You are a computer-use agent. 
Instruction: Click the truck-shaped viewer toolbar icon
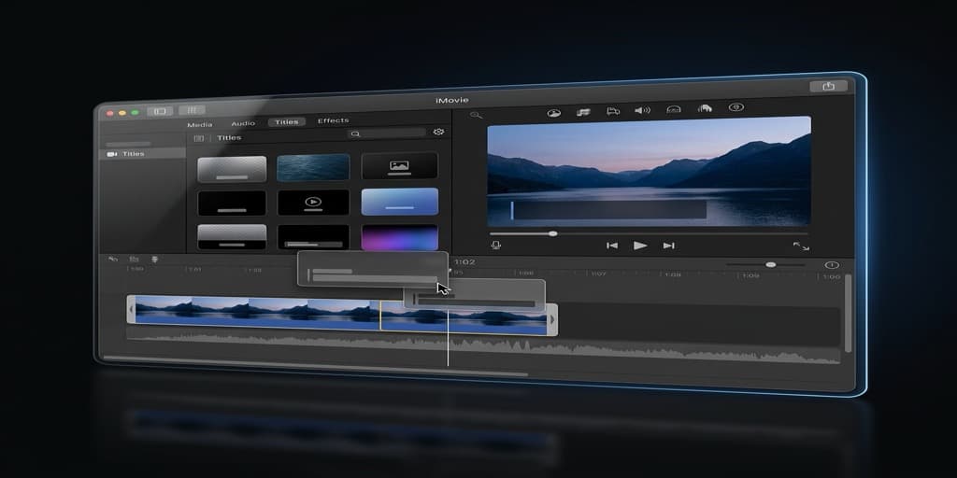(x=613, y=111)
